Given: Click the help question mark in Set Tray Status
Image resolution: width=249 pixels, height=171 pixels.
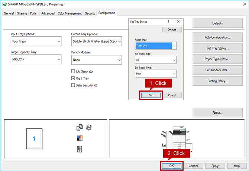Looking at the screenshot, I should tap(168, 22).
